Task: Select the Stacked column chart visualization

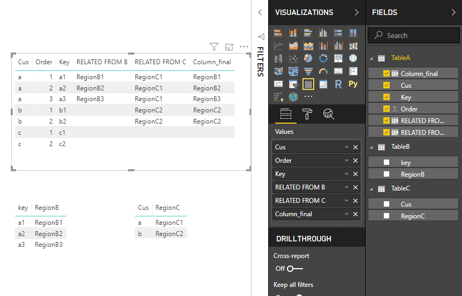Action: pyautogui.click(x=293, y=33)
